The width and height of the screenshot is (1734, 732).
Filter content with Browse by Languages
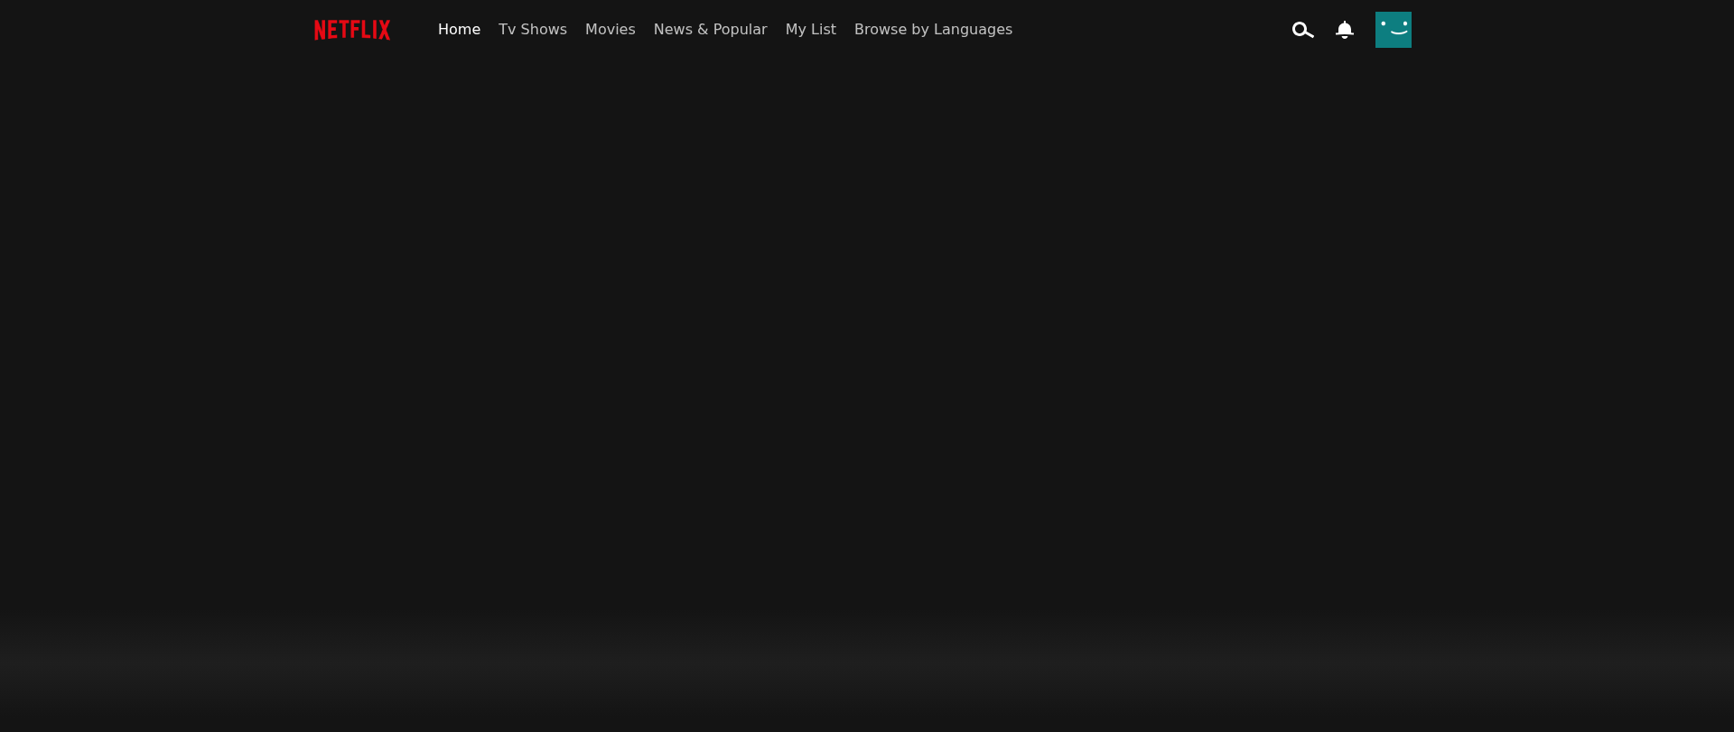933,30
